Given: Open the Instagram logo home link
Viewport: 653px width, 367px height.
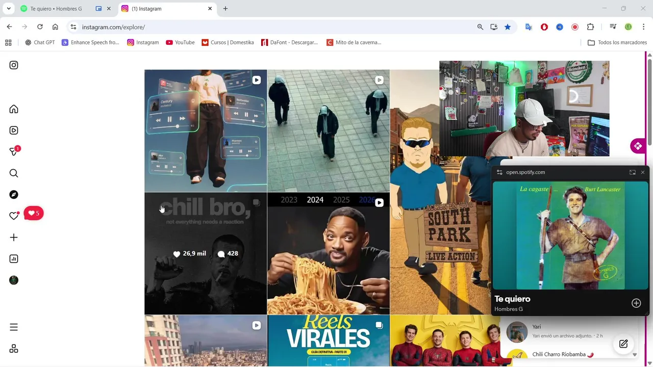Looking at the screenshot, I should tap(14, 65).
